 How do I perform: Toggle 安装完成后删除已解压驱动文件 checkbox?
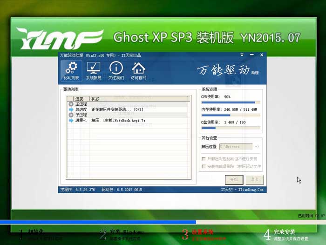tap(204, 166)
